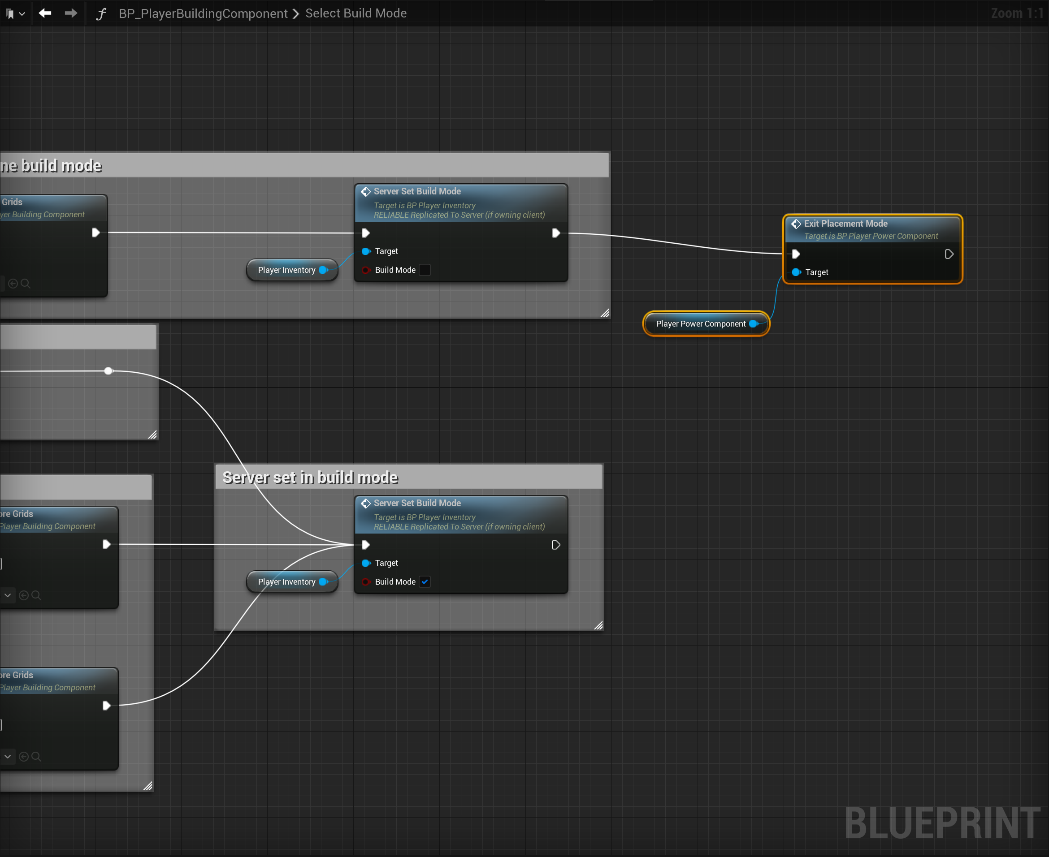This screenshot has width=1049, height=857.
Task: Open the asset dropdown on the bottom Grids node
Action: click(x=8, y=756)
